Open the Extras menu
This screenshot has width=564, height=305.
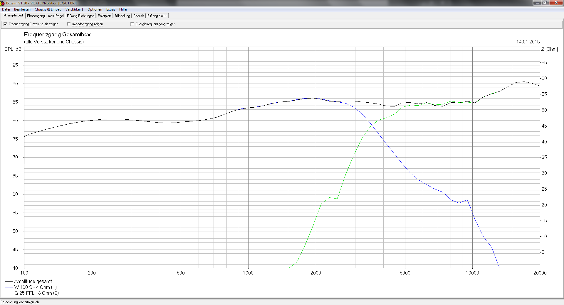(111, 9)
